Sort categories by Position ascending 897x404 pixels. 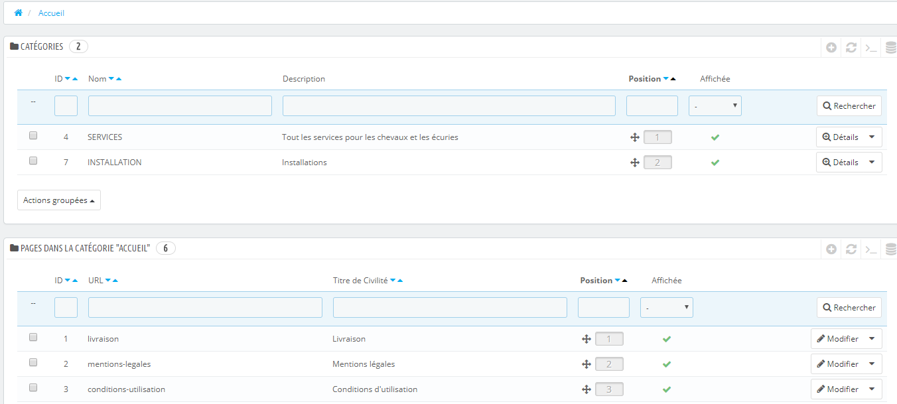[x=673, y=79]
